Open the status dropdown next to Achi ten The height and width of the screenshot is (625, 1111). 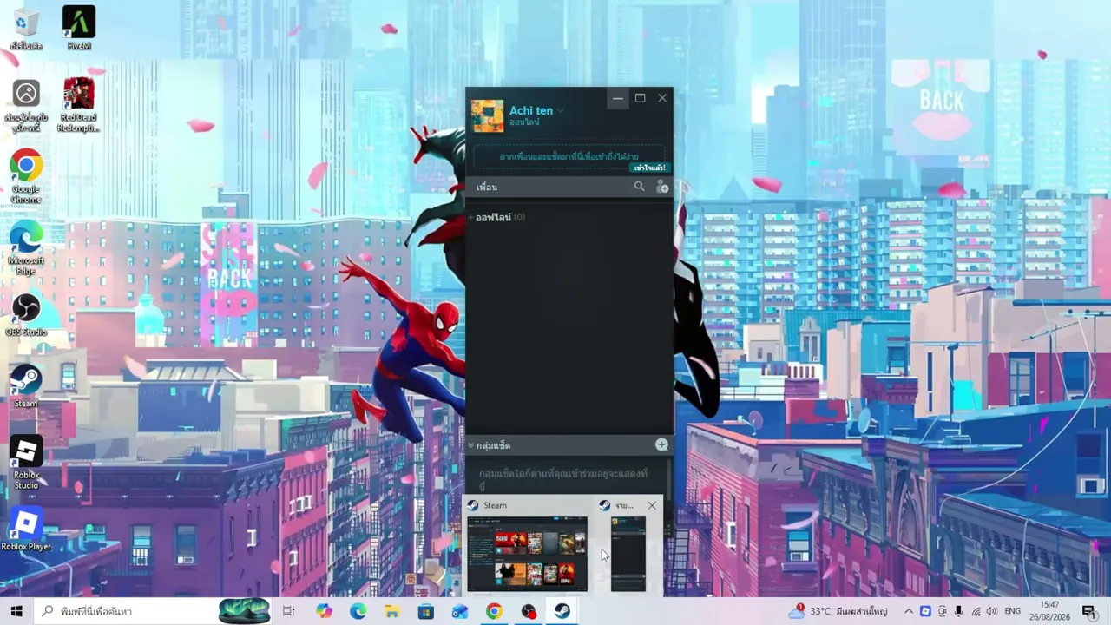(561, 110)
